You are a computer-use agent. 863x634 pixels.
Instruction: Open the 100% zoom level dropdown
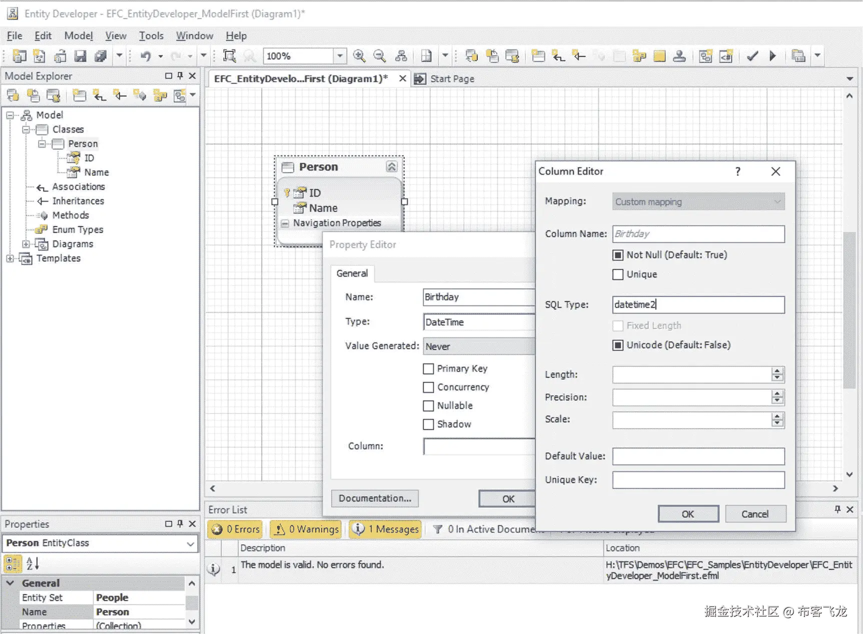click(x=340, y=56)
